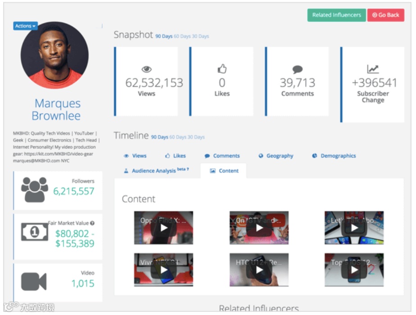This screenshot has width=416, height=315.
Task: Play the Vivo NEX video thumbnail
Action: point(164,270)
